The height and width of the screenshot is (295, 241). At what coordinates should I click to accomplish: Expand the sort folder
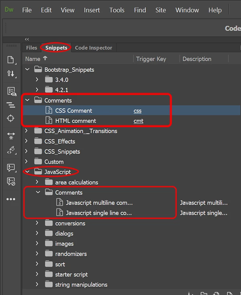point(37,264)
